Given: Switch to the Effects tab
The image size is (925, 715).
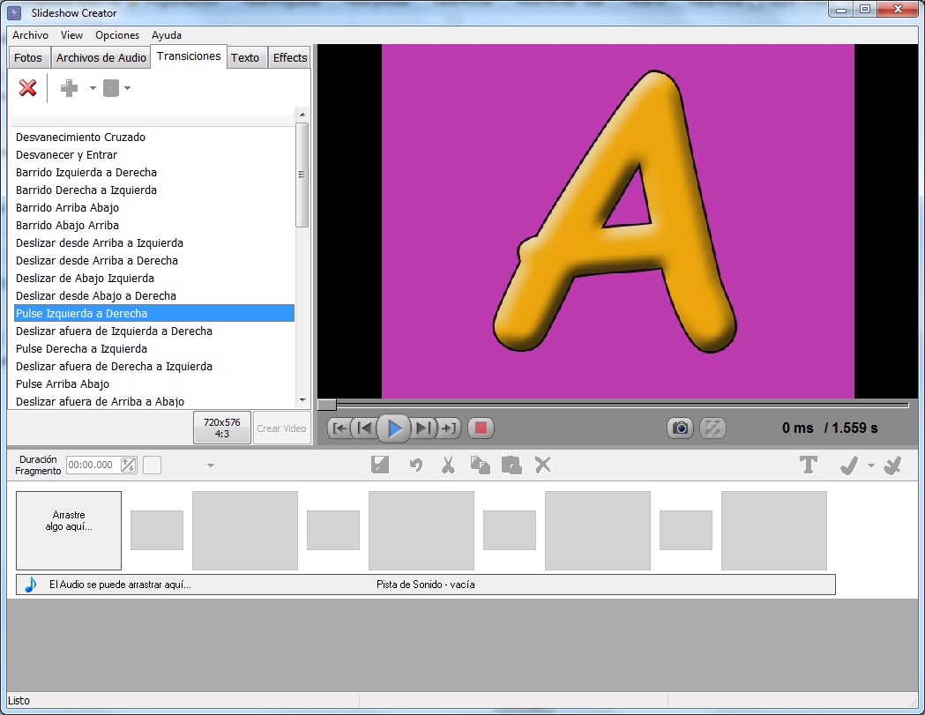Looking at the screenshot, I should [290, 58].
